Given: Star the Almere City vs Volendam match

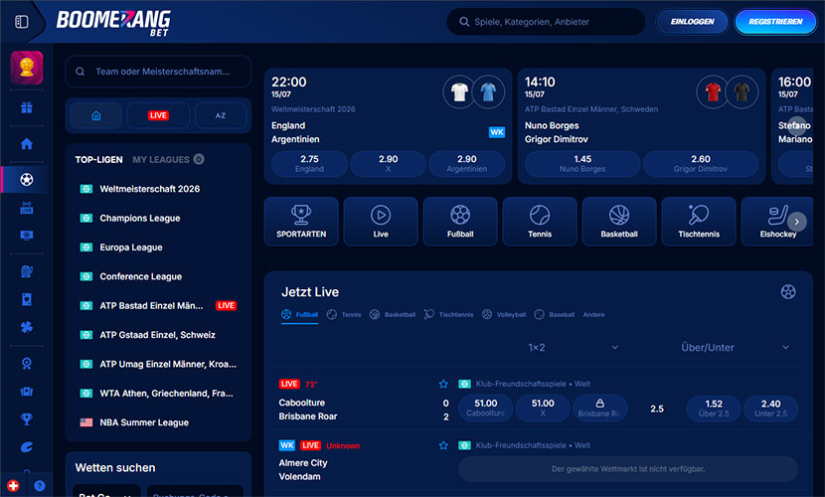Looking at the screenshot, I should pos(443,445).
